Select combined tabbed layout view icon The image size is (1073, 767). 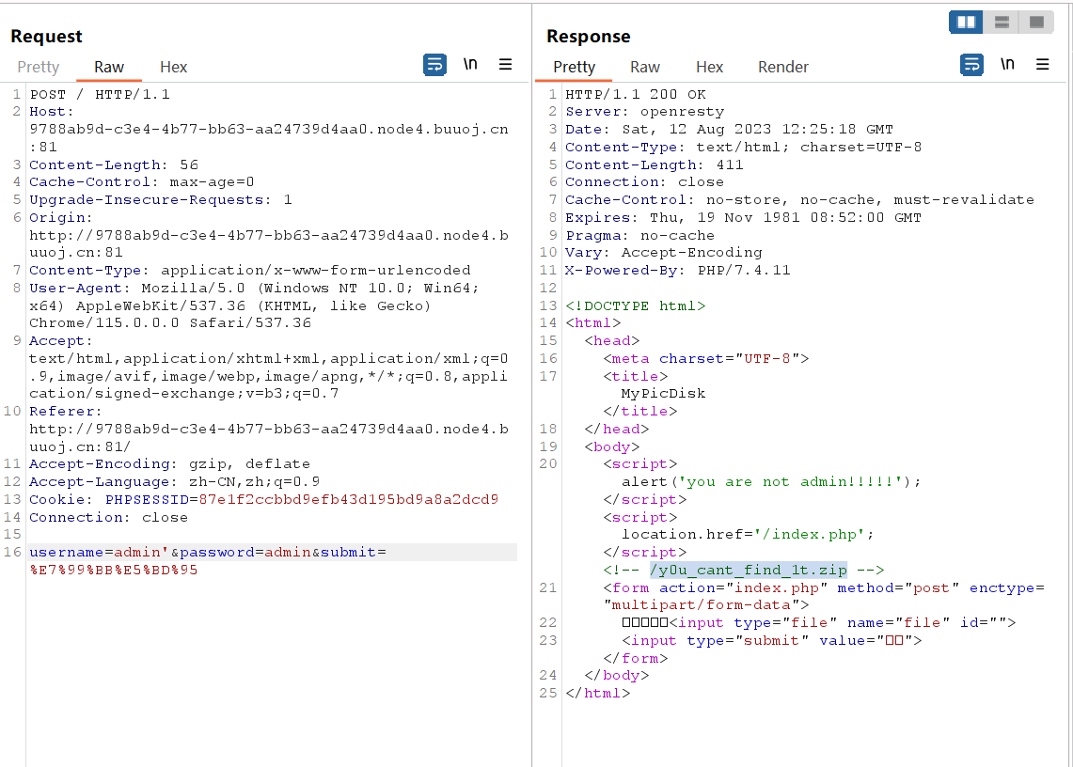[1036, 23]
